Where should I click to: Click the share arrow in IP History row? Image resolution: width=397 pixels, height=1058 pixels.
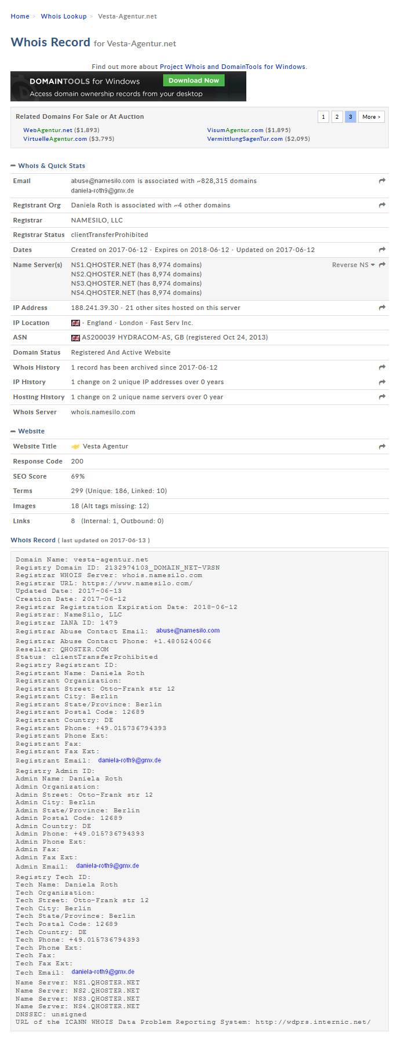[382, 382]
